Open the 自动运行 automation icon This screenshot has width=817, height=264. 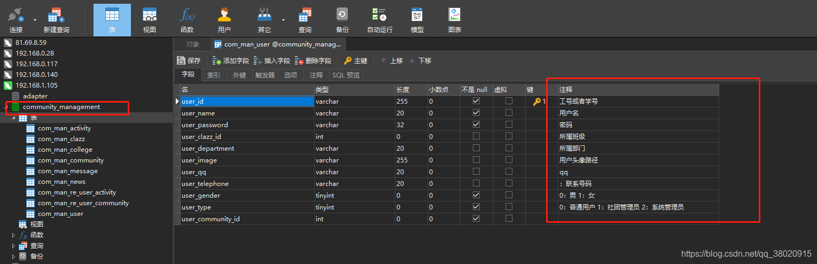click(x=380, y=20)
